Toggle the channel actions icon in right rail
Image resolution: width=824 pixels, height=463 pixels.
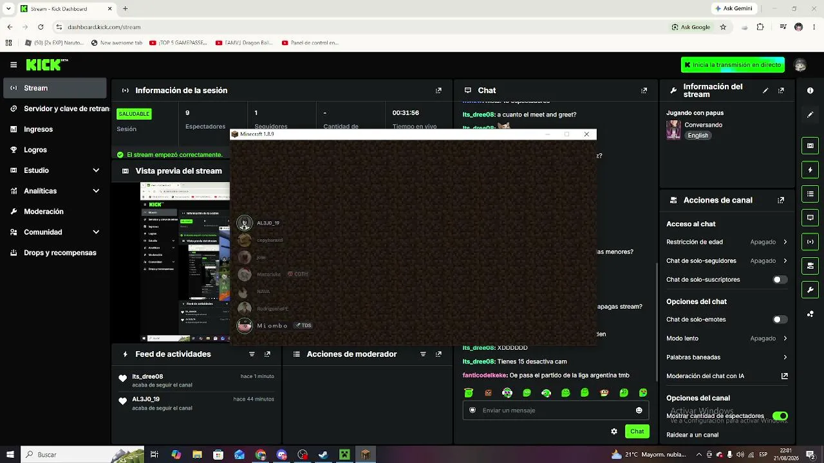click(810, 266)
